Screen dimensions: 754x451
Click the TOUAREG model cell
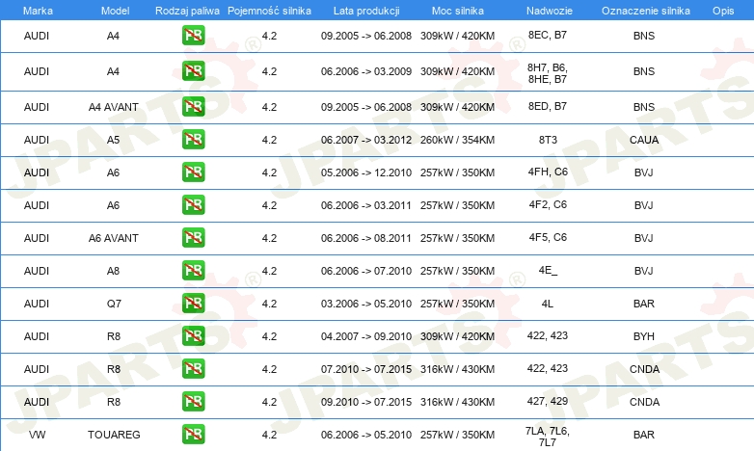coord(114,435)
